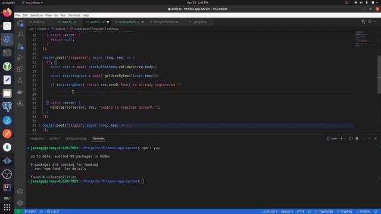Kill terminal with trash icon
Viewport: 381px width, 214px height.
(x=357, y=139)
